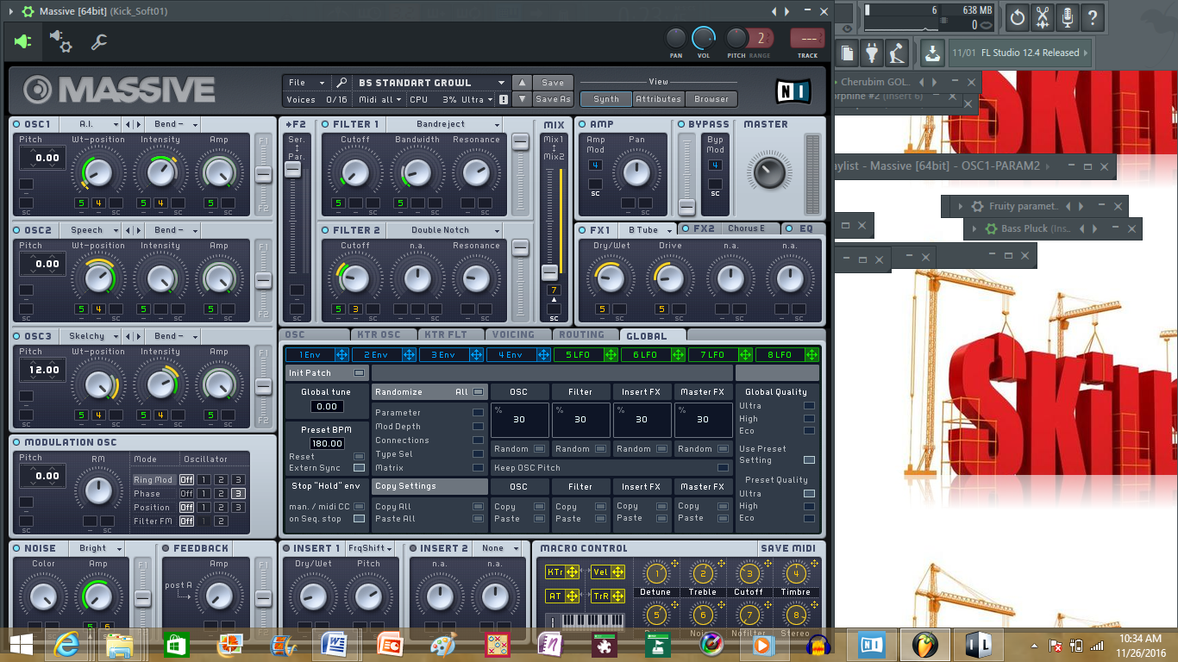The width and height of the screenshot is (1178, 662).
Task: Select the 2 Env modulation tab
Action: pos(376,354)
